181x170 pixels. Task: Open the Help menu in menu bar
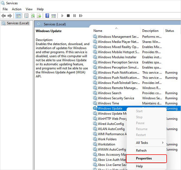click(40, 9)
